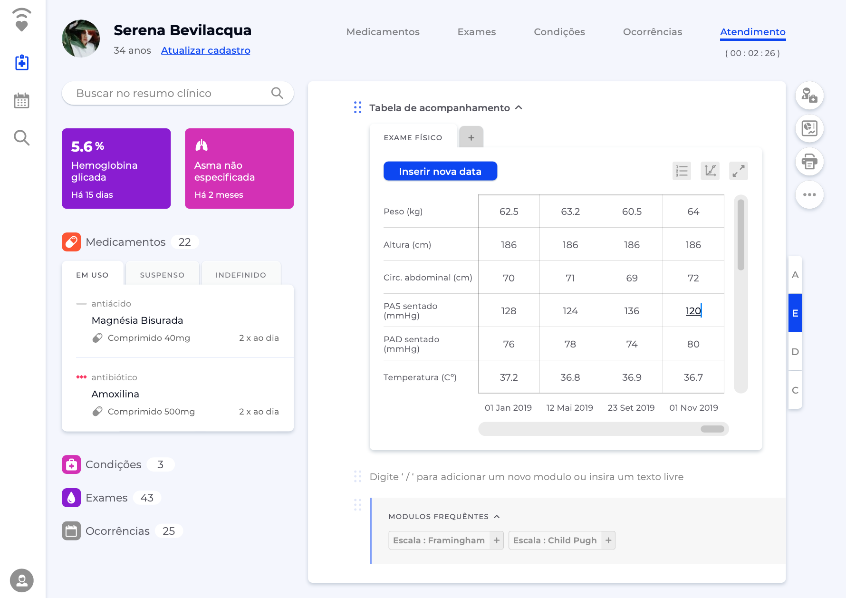Select the Em Uso medication tab
Image resolution: width=846 pixels, height=598 pixels.
point(92,275)
